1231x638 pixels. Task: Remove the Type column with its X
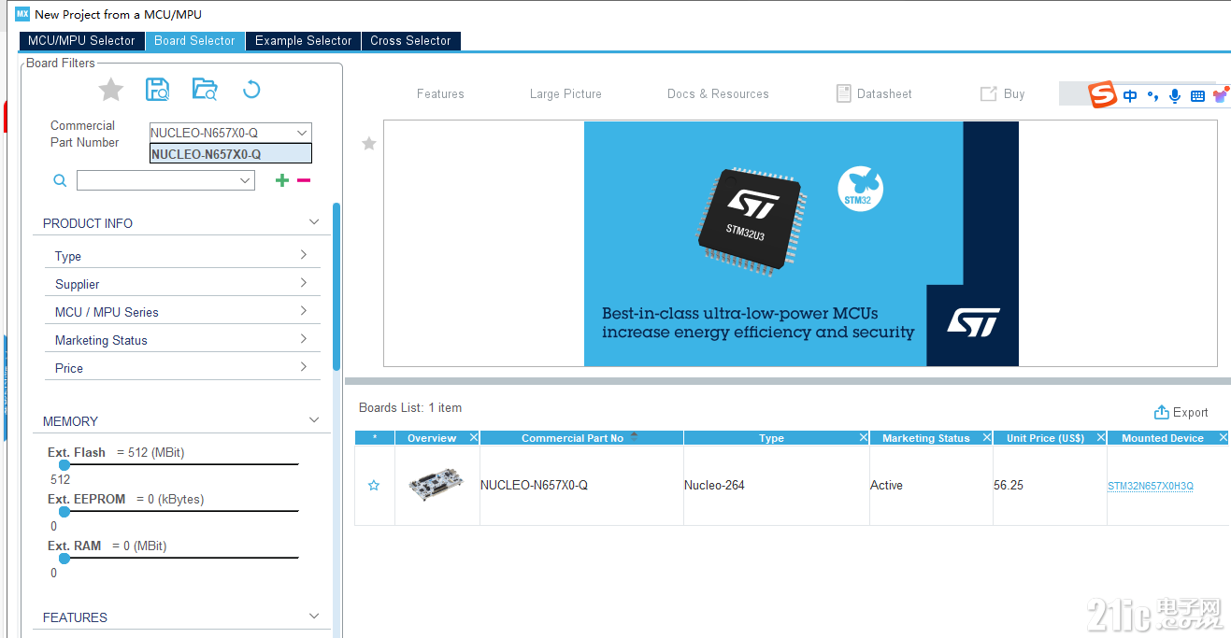click(x=863, y=437)
